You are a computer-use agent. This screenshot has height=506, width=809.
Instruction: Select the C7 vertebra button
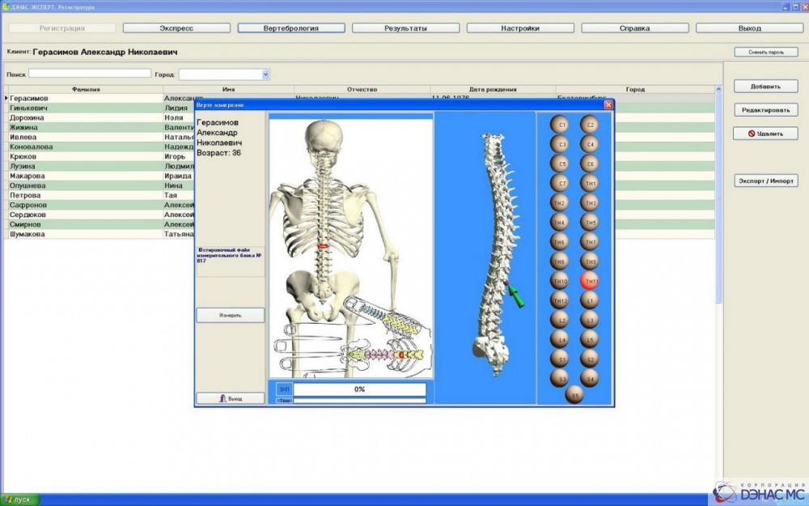point(559,183)
